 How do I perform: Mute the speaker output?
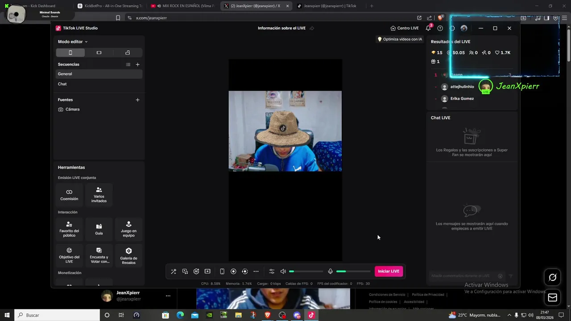coord(283,272)
